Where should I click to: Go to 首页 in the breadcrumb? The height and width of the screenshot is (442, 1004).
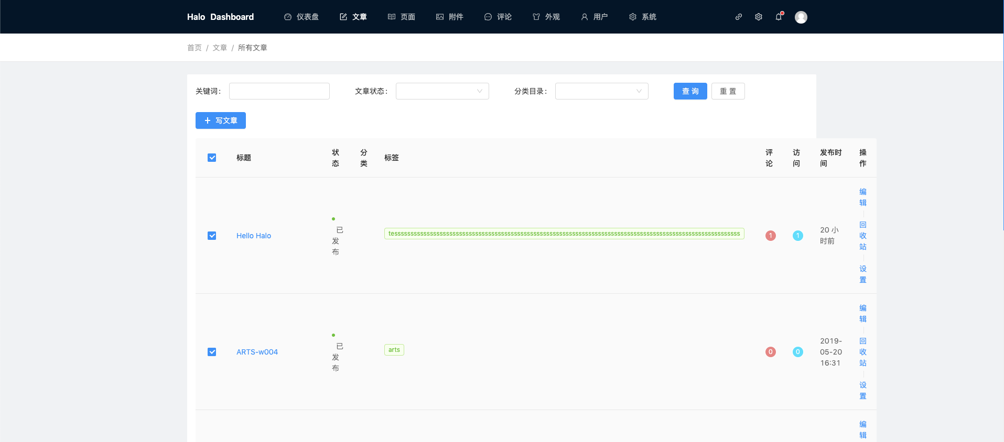(195, 48)
